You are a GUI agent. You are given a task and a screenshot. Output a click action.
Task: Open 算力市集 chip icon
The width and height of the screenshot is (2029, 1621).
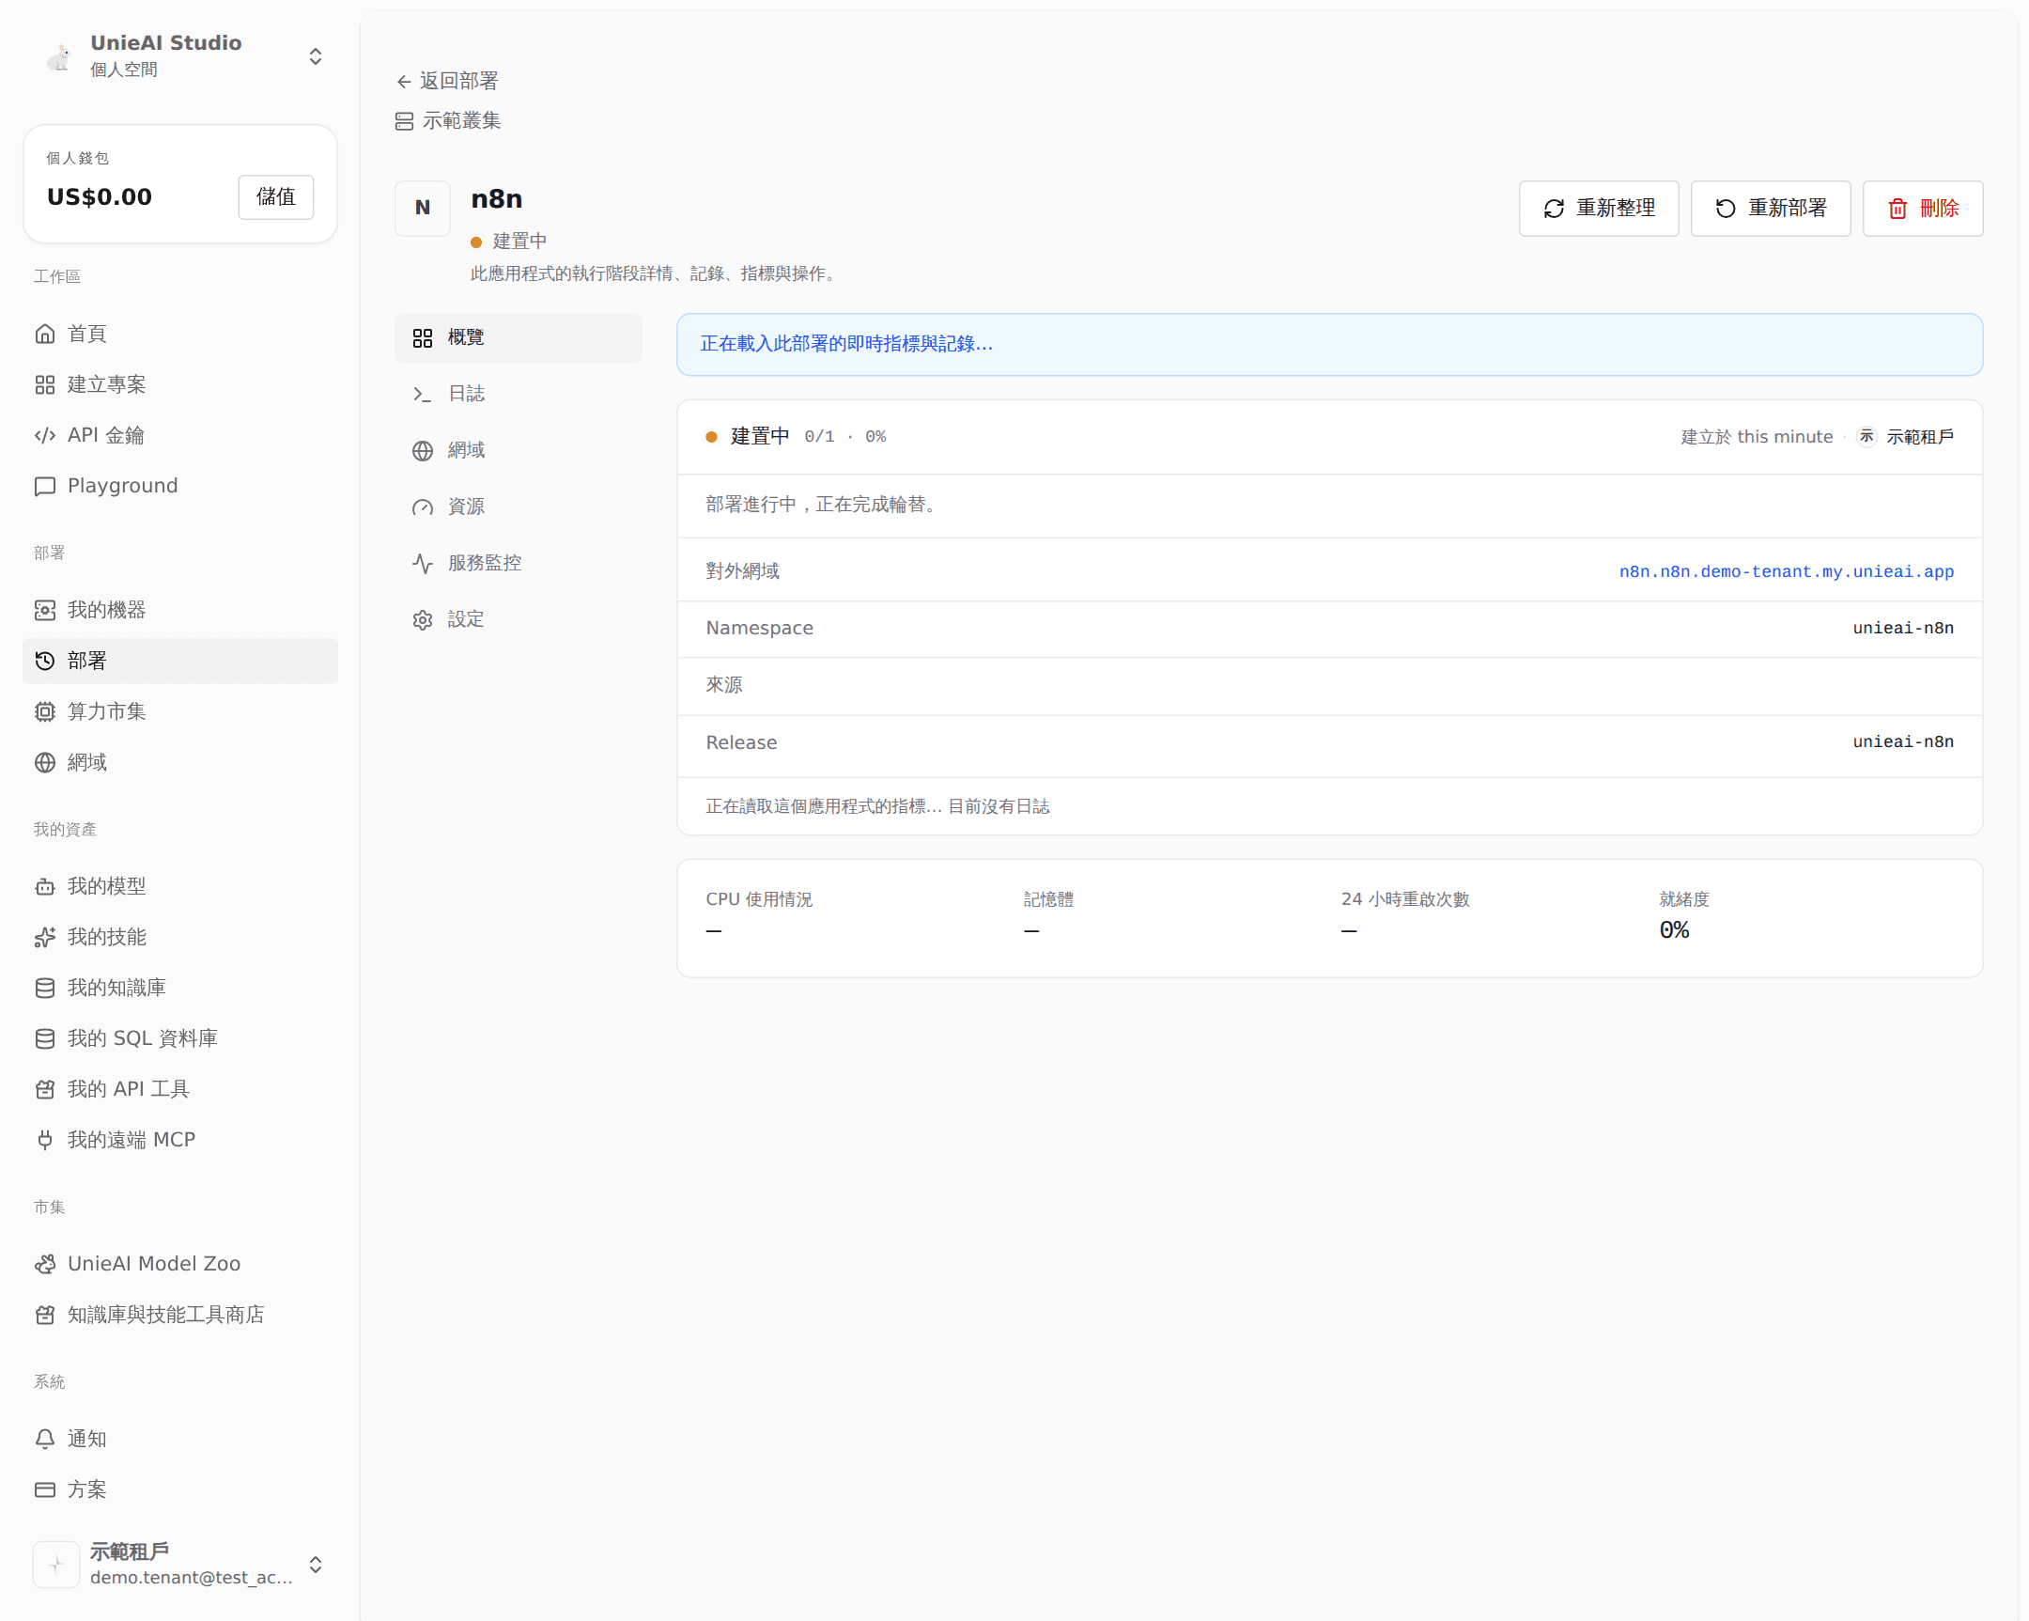click(45, 711)
